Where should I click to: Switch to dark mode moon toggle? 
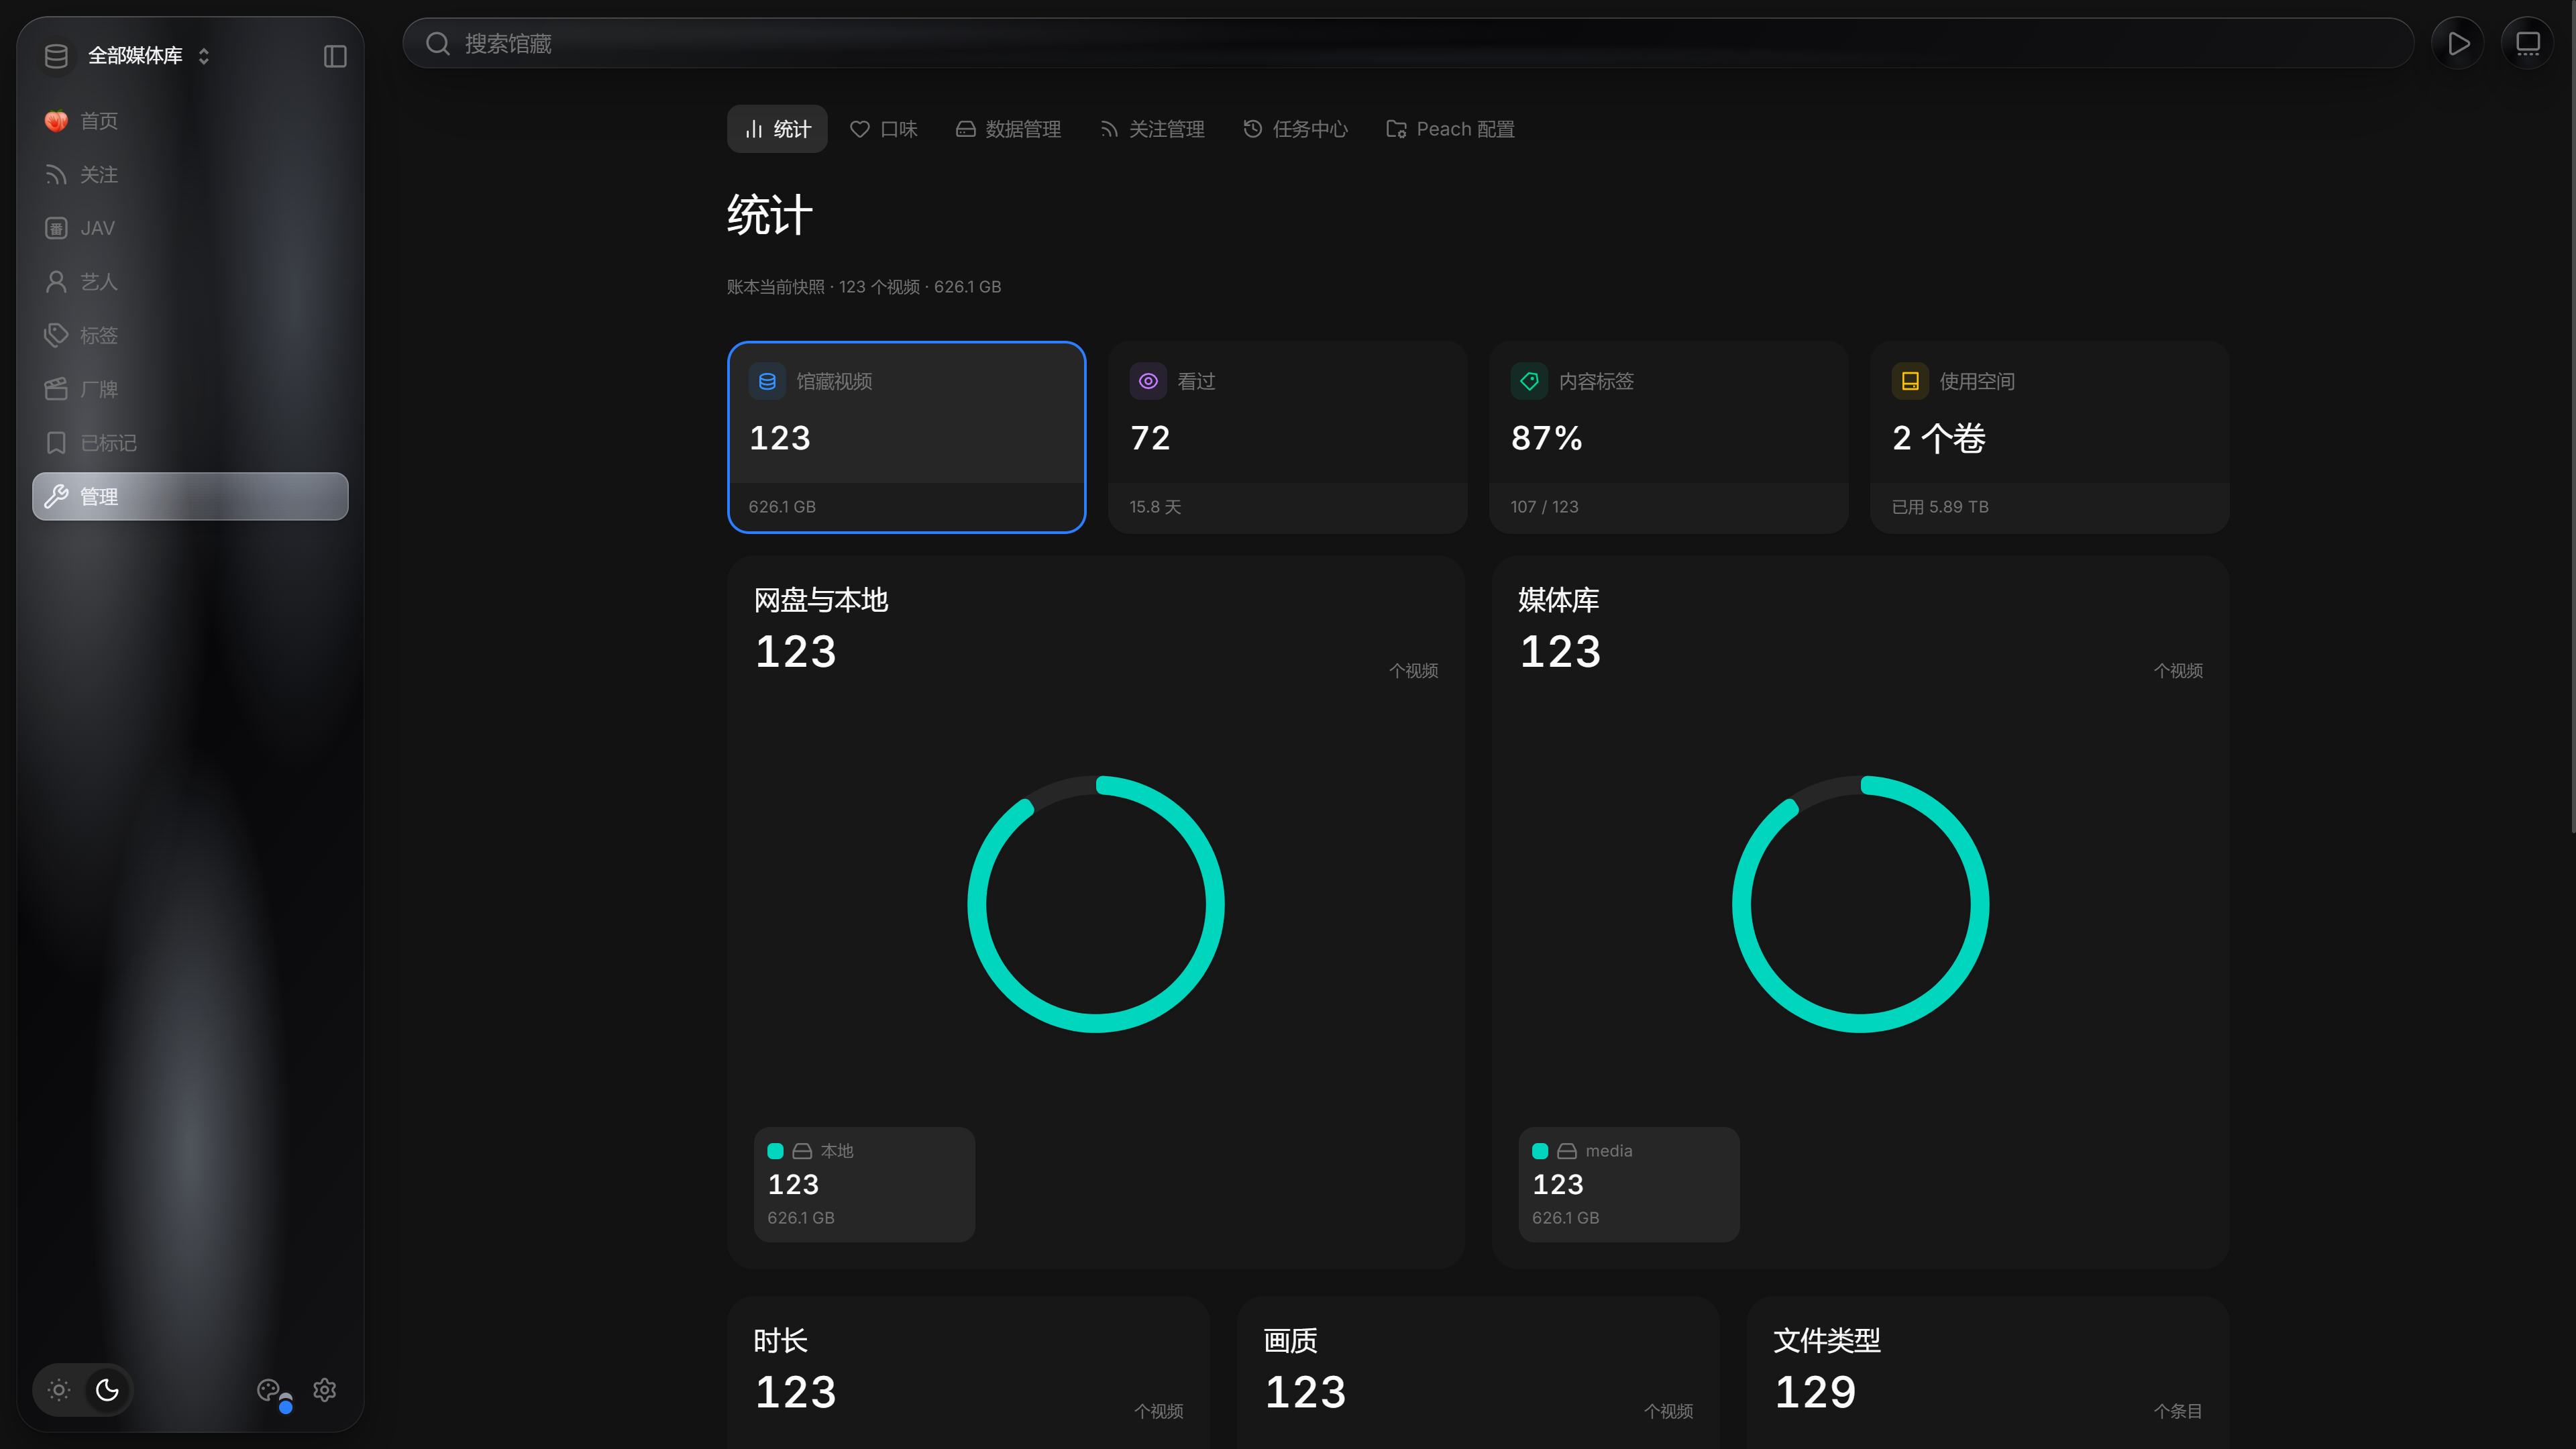pyautogui.click(x=107, y=1390)
